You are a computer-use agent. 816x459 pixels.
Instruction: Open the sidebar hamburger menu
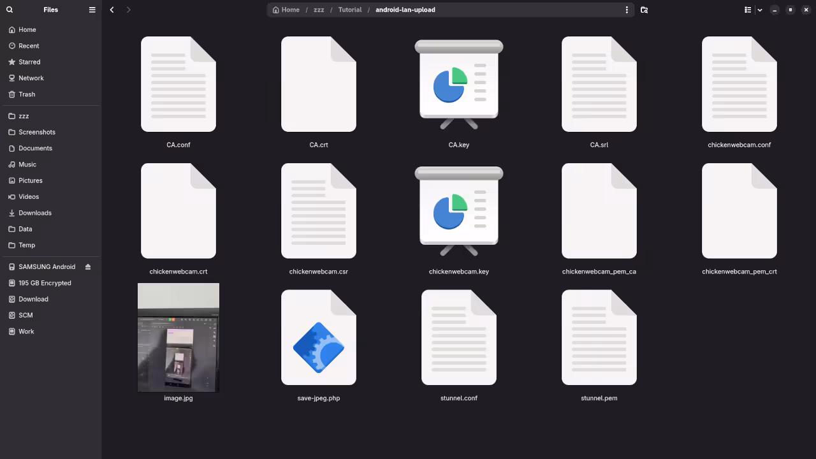click(92, 10)
